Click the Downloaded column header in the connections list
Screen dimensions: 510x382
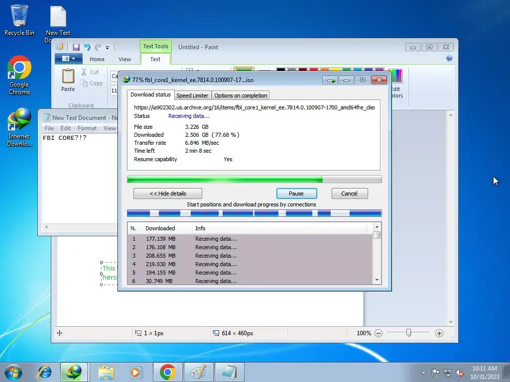(x=167, y=228)
